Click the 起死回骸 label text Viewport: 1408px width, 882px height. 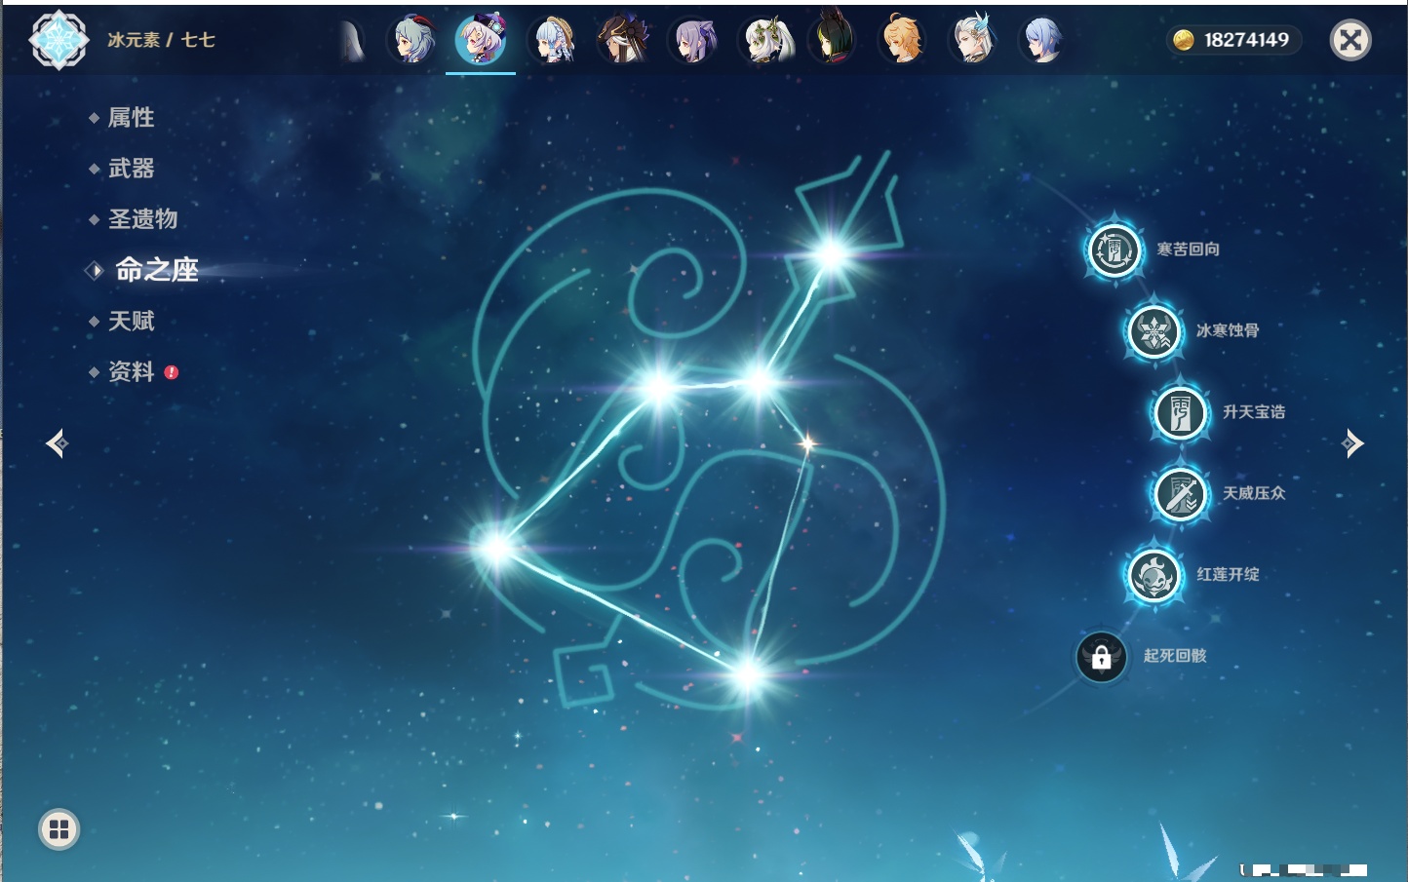pos(1175,656)
